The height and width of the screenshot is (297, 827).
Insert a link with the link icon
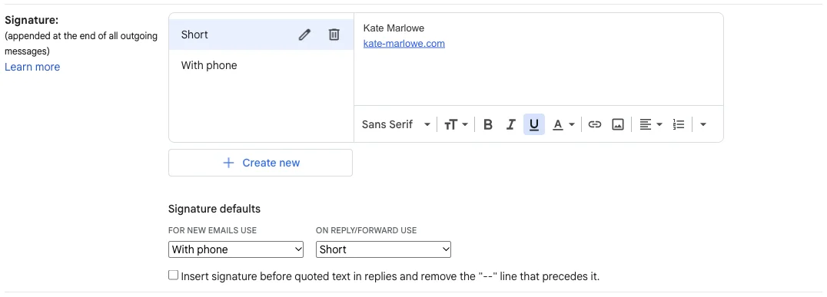[595, 125]
